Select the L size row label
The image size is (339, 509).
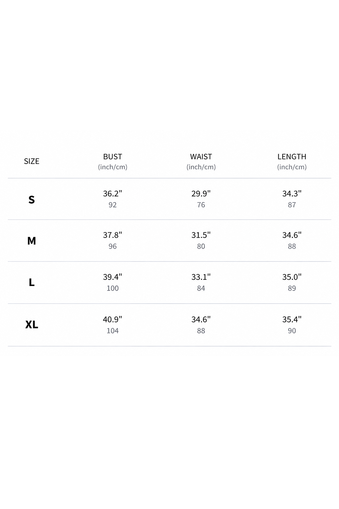(31, 282)
